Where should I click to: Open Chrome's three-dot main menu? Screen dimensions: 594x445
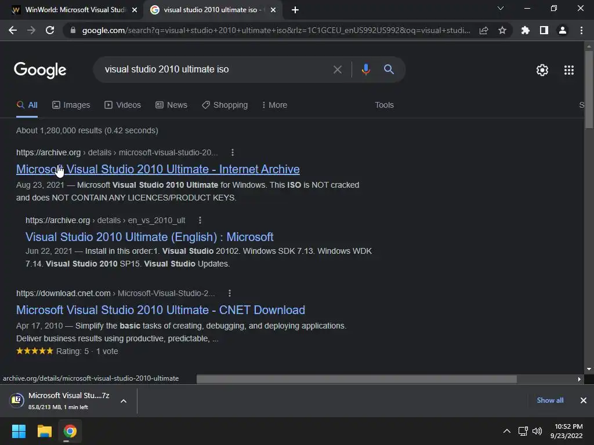pos(581,30)
